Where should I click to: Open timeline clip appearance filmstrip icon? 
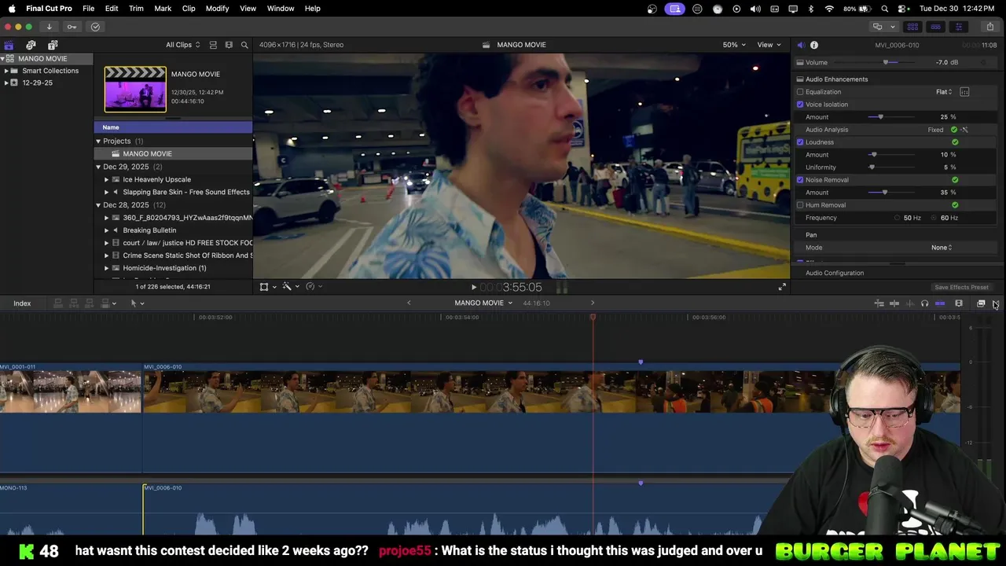coord(959,303)
